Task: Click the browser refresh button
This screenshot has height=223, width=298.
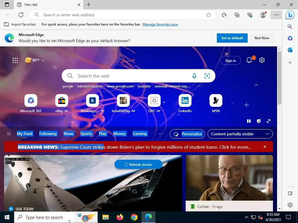Action: click(x=21, y=15)
